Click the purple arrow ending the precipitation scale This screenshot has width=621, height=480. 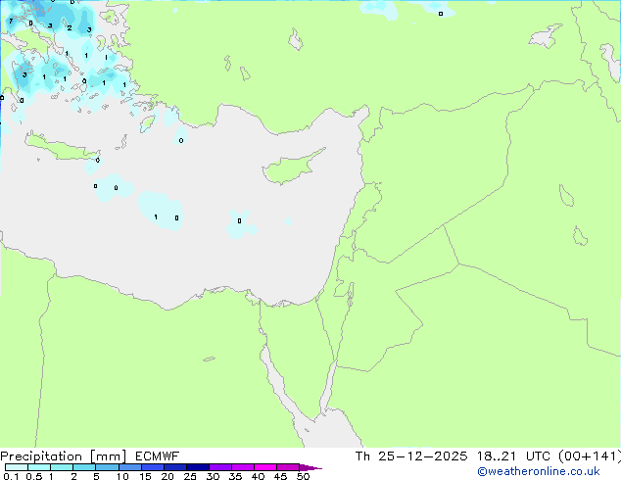pos(310,467)
